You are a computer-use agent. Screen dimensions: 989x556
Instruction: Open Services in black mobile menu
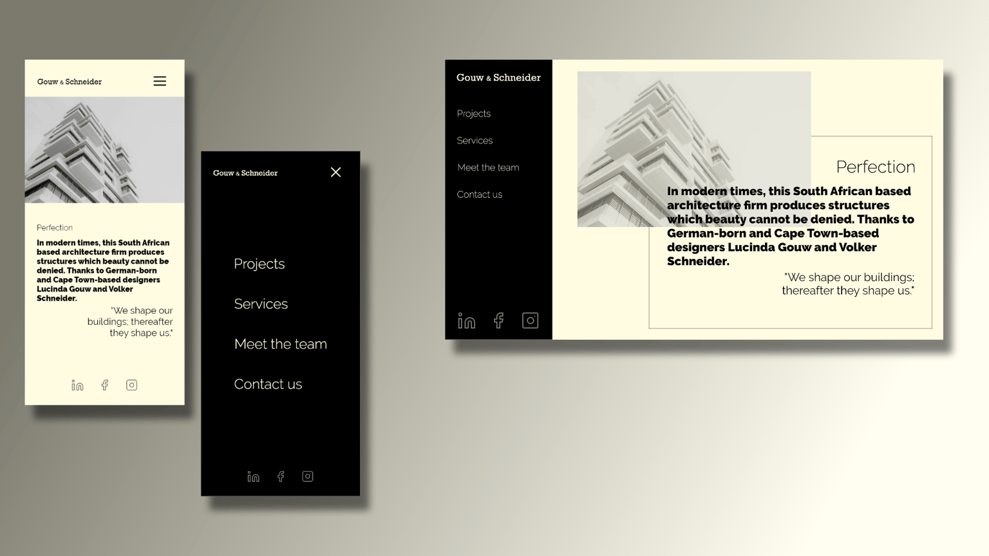tap(261, 304)
